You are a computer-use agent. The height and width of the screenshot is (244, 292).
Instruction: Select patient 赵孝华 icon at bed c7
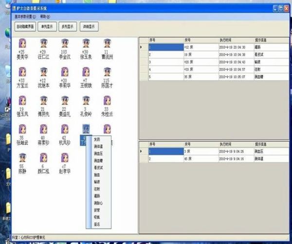(x=64, y=158)
